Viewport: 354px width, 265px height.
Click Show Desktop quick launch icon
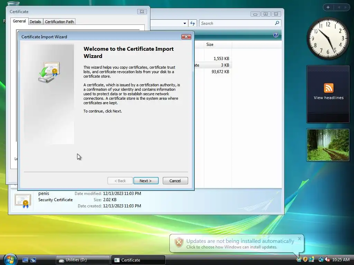(x=25, y=260)
